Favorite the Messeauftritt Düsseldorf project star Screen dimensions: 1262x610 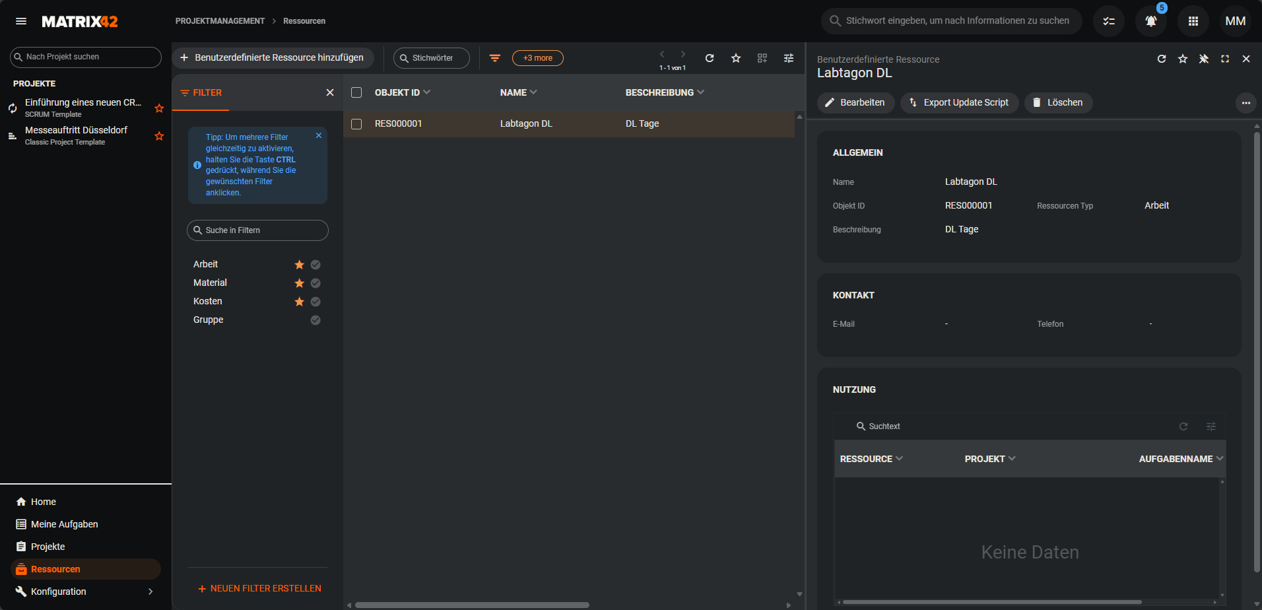(159, 136)
